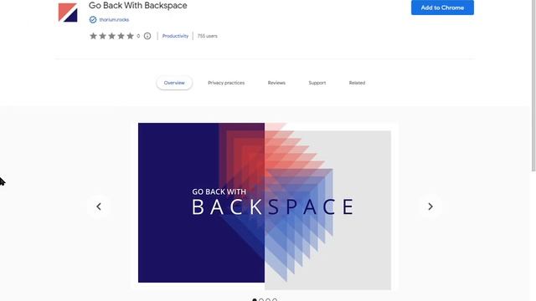The width and height of the screenshot is (536, 301).
Task: Click the first rating star
Action: click(x=93, y=36)
